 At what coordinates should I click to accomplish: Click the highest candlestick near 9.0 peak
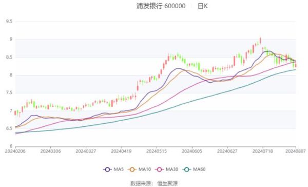[260, 40]
